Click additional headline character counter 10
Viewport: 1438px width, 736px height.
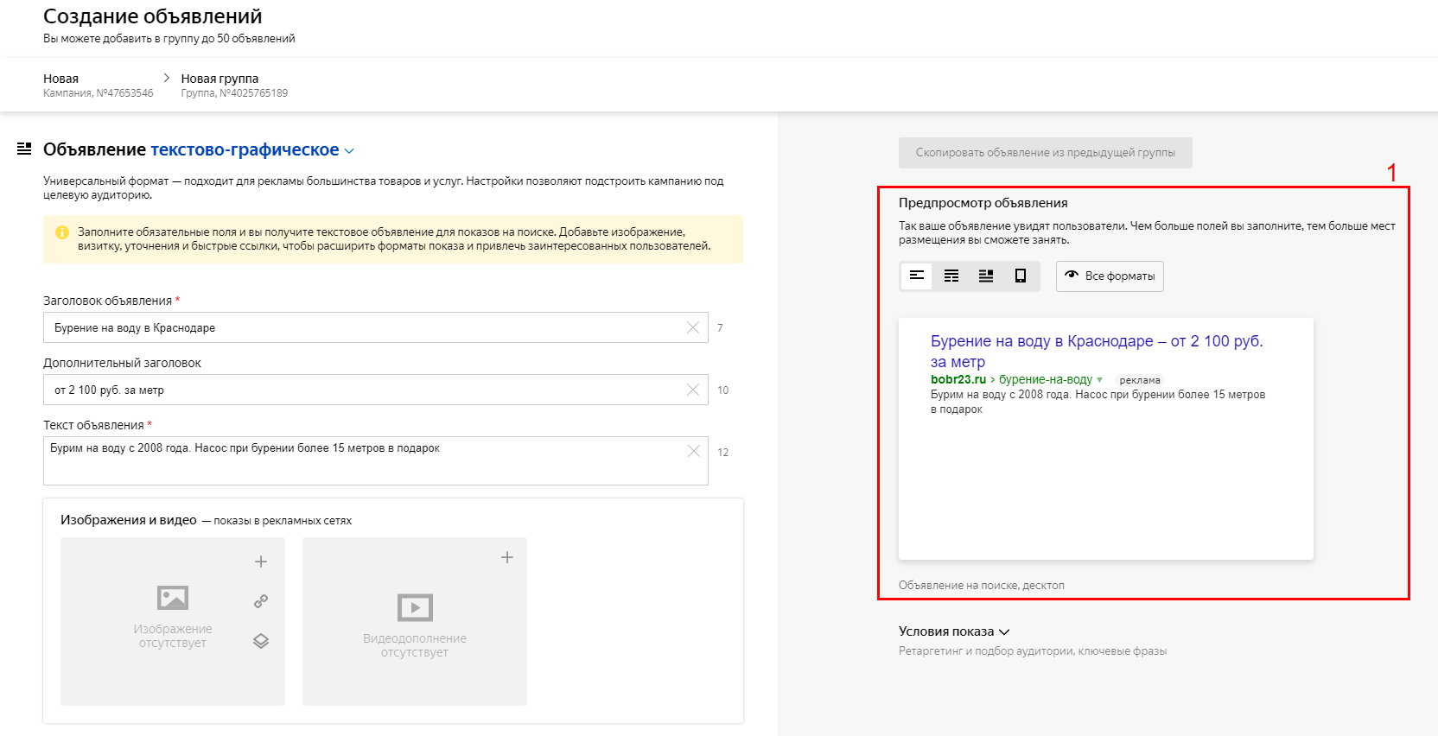point(723,390)
